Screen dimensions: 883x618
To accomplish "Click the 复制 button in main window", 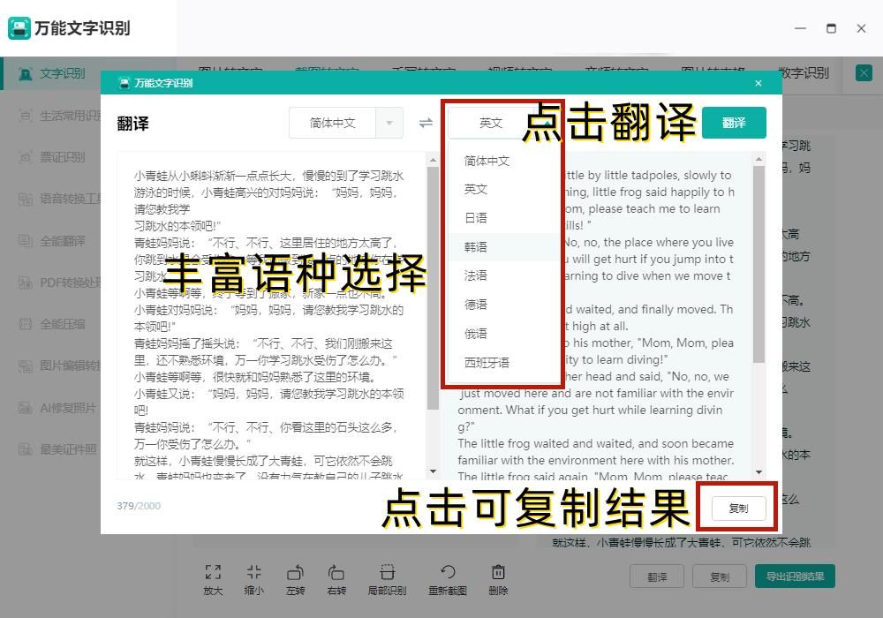I will coord(719,577).
